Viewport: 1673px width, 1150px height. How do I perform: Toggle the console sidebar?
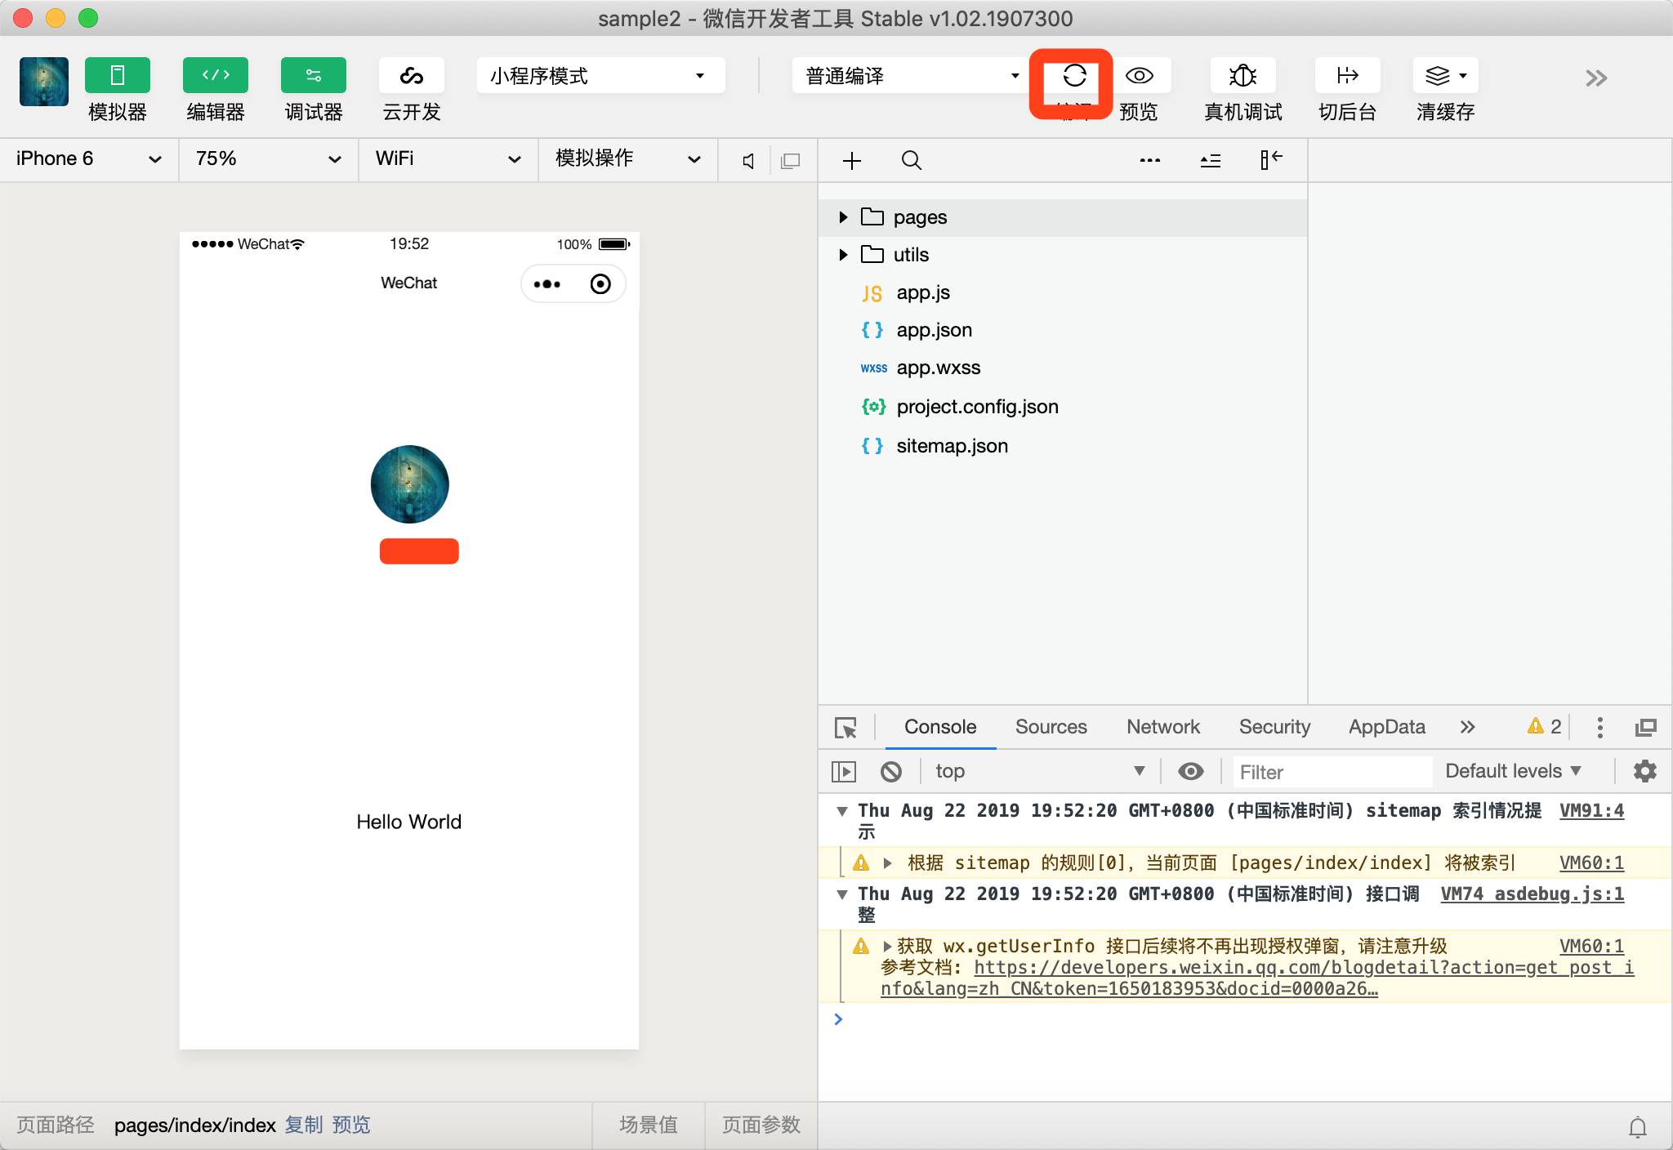click(x=844, y=771)
